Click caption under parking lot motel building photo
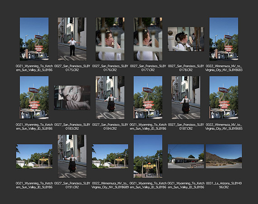 (186, 185)
